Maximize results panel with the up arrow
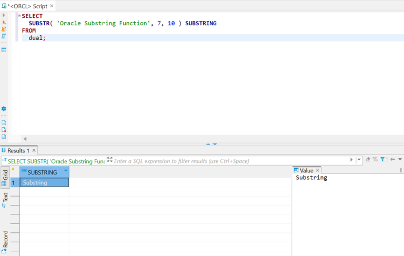 [x=208, y=144]
